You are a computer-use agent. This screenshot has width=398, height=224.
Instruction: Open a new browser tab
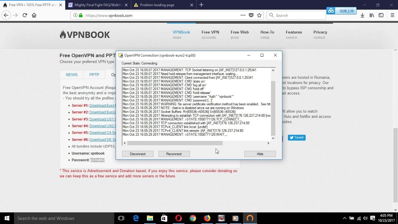pos(201,5)
